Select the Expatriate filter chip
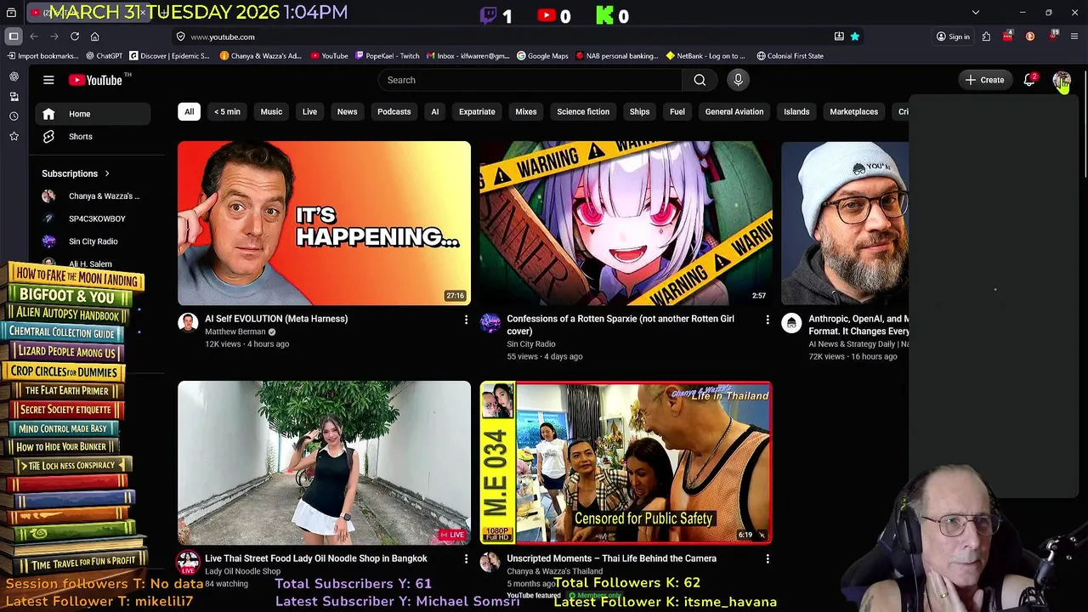Screen dimensions: 1088x612 [477, 111]
